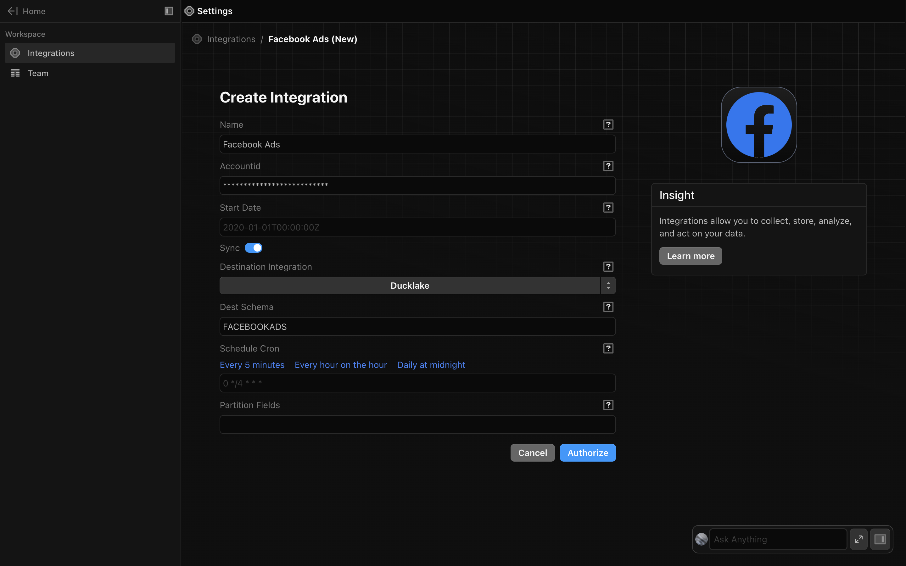Click the Dest Schema help icon
906x566 pixels.
tap(608, 307)
